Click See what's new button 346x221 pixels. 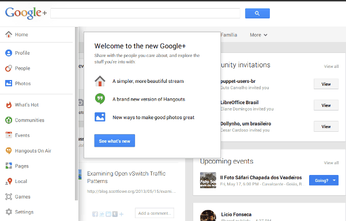point(115,140)
